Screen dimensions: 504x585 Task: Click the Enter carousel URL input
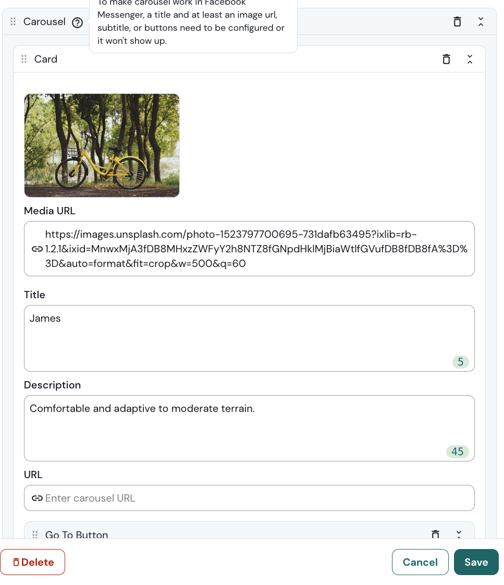tap(258, 498)
